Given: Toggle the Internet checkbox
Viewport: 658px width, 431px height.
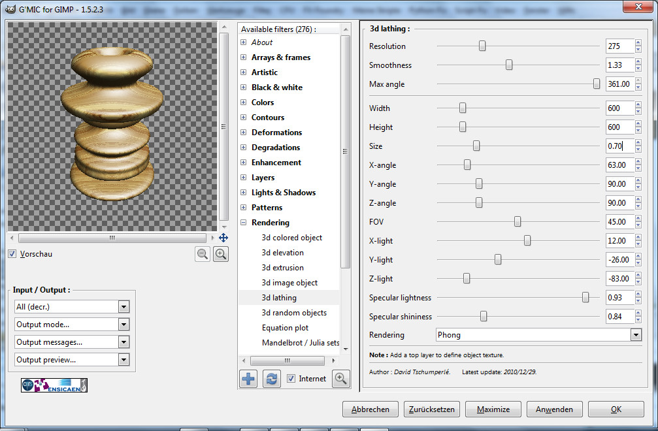Looking at the screenshot, I should pos(291,378).
